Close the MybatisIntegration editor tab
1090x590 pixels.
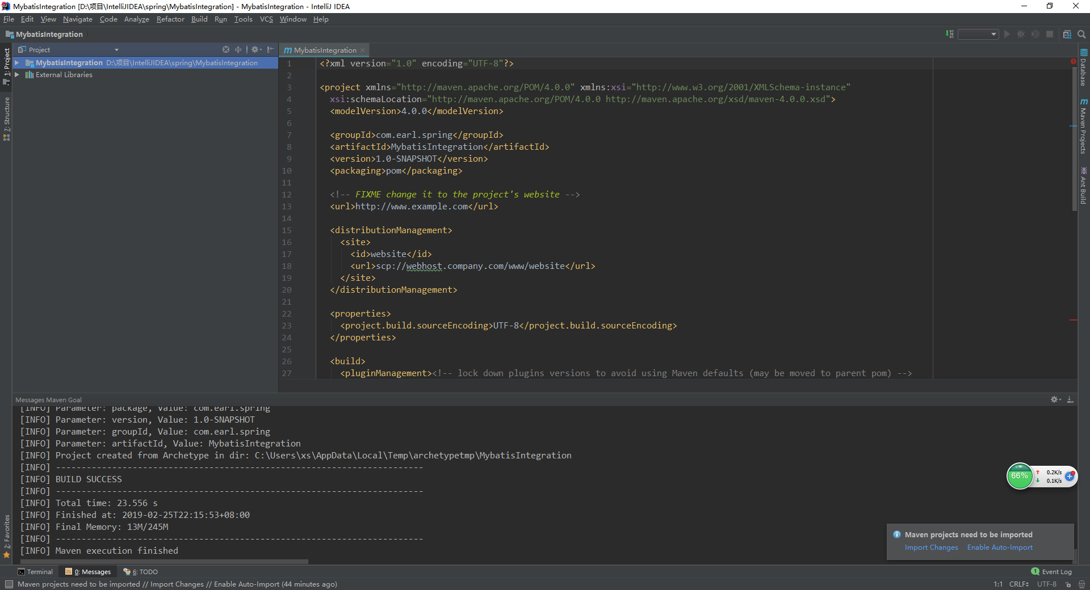point(362,50)
